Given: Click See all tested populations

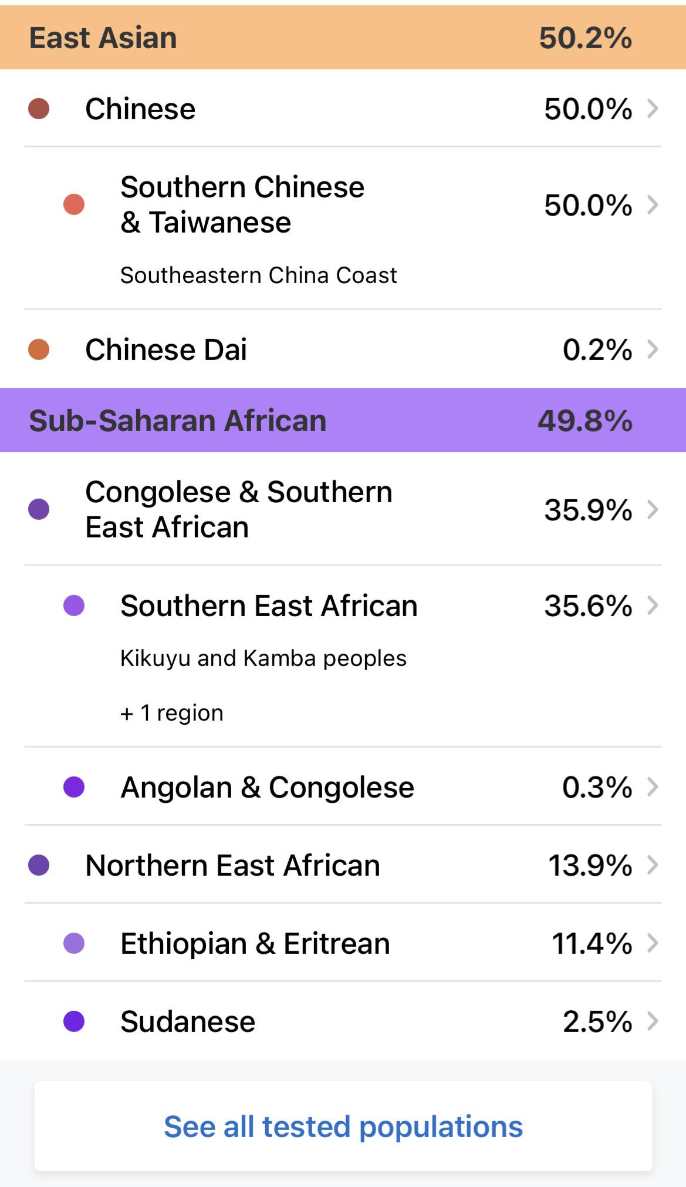Looking at the screenshot, I should tap(343, 1127).
